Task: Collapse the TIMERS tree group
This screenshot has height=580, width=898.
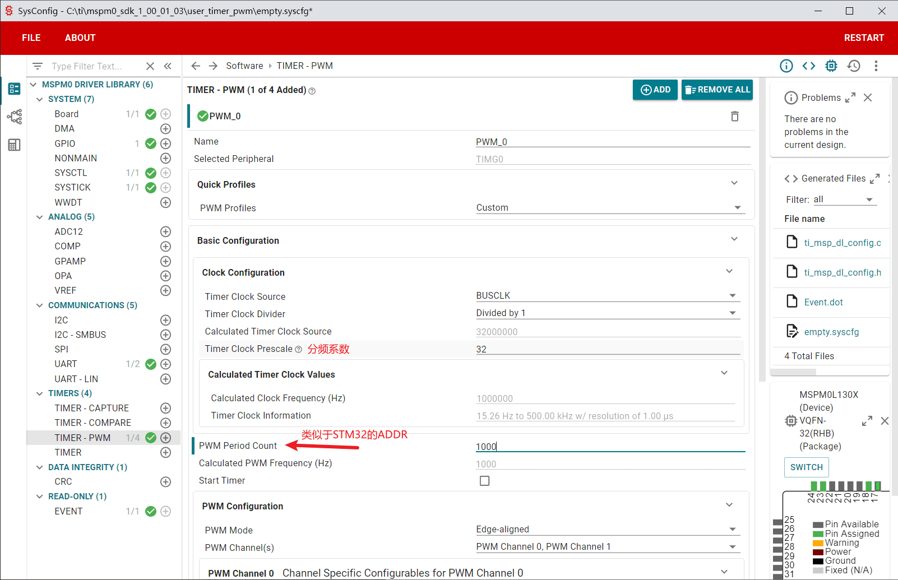Action: point(39,393)
